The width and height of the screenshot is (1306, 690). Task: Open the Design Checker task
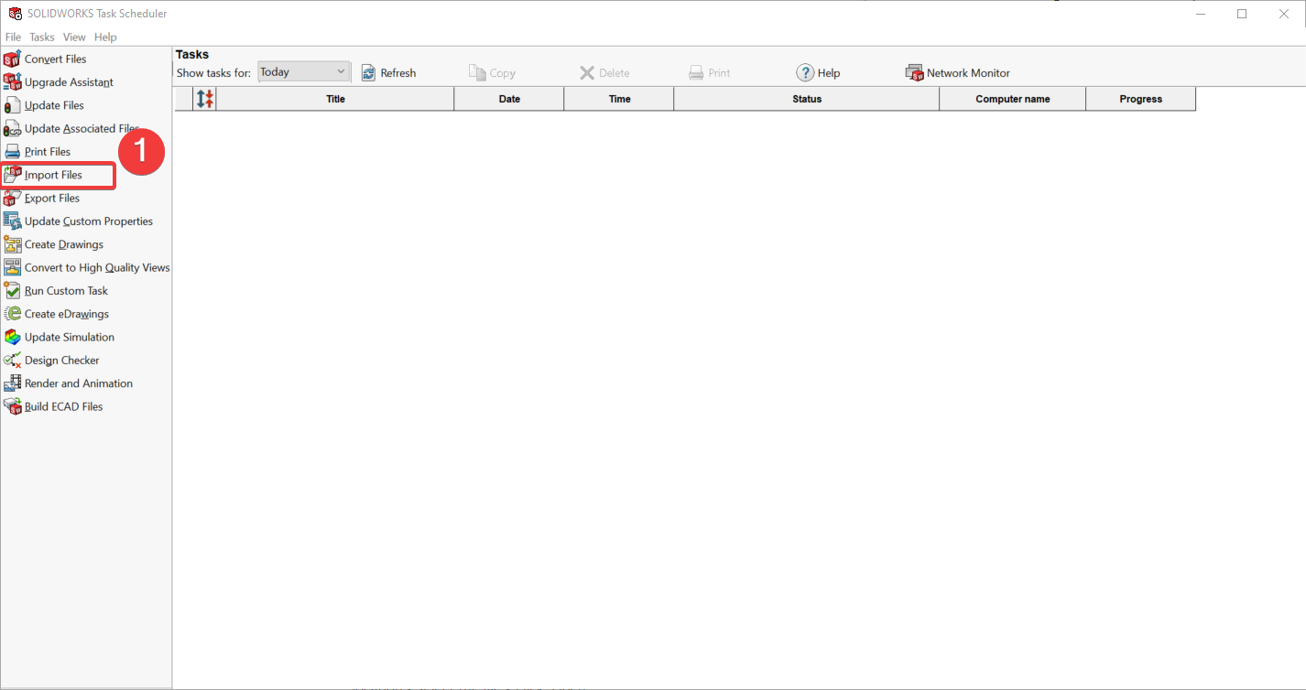point(51,361)
